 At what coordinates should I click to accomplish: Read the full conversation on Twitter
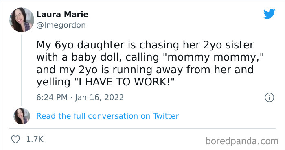coord(107,116)
